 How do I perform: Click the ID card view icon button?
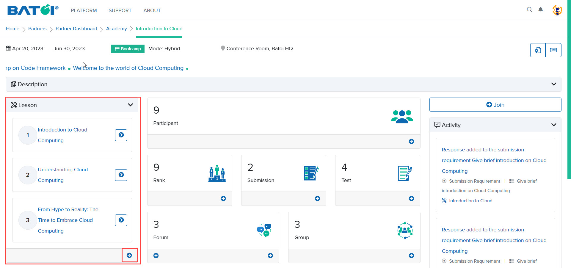(553, 50)
